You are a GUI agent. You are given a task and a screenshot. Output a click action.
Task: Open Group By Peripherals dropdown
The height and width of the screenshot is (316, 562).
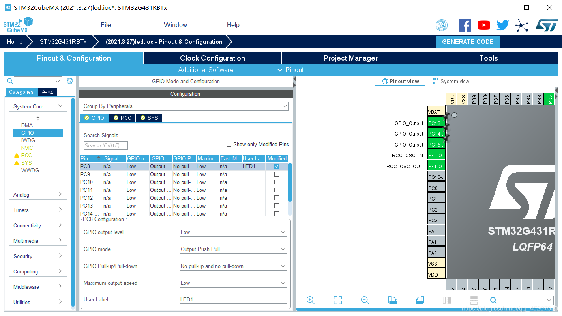tap(185, 106)
